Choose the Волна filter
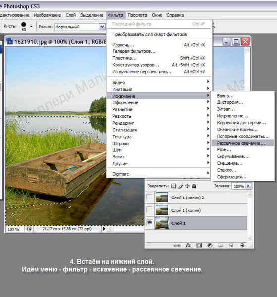The height and width of the screenshot is (297, 277). pos(242,96)
